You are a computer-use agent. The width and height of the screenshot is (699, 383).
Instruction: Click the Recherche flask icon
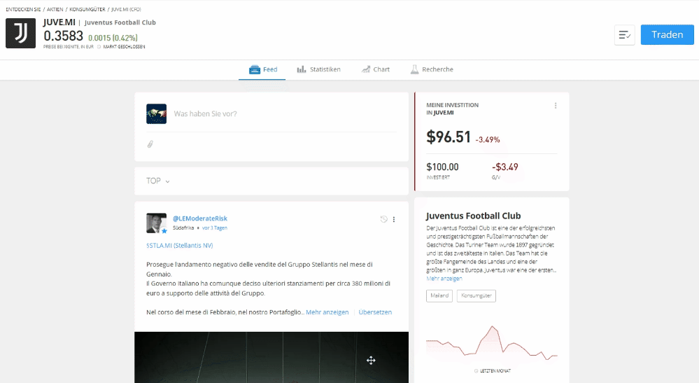(x=415, y=69)
